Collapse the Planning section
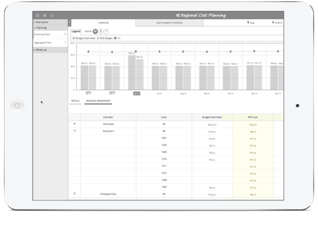This screenshot has width=318, height=229. (50, 28)
